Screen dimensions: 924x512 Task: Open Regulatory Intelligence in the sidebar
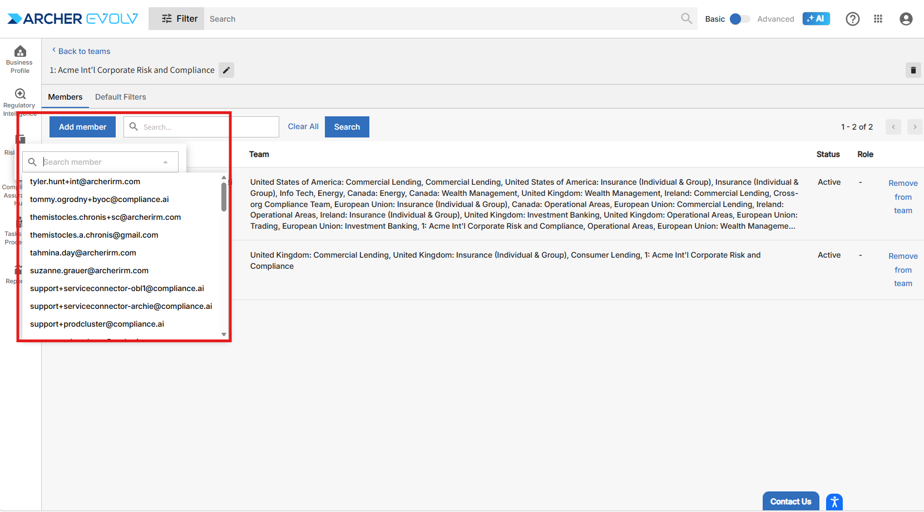point(20,100)
